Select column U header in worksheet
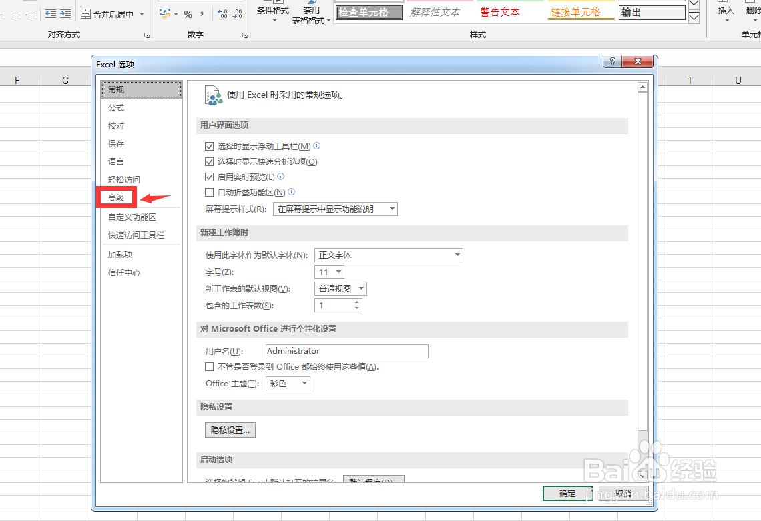The height and width of the screenshot is (521, 761). tap(737, 80)
